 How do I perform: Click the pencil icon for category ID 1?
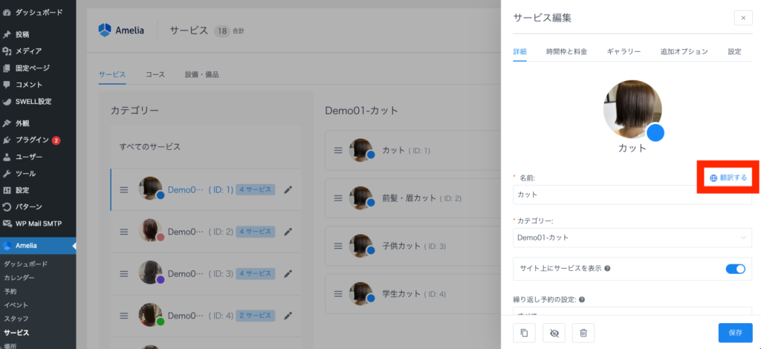pyautogui.click(x=288, y=190)
